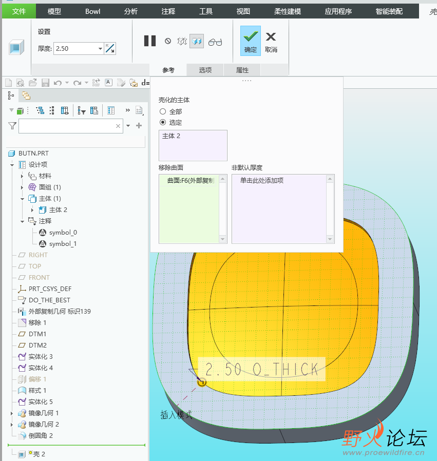437x461 pixels.
Task: Collapse the 主体 (1) tree node
Action: point(22,199)
